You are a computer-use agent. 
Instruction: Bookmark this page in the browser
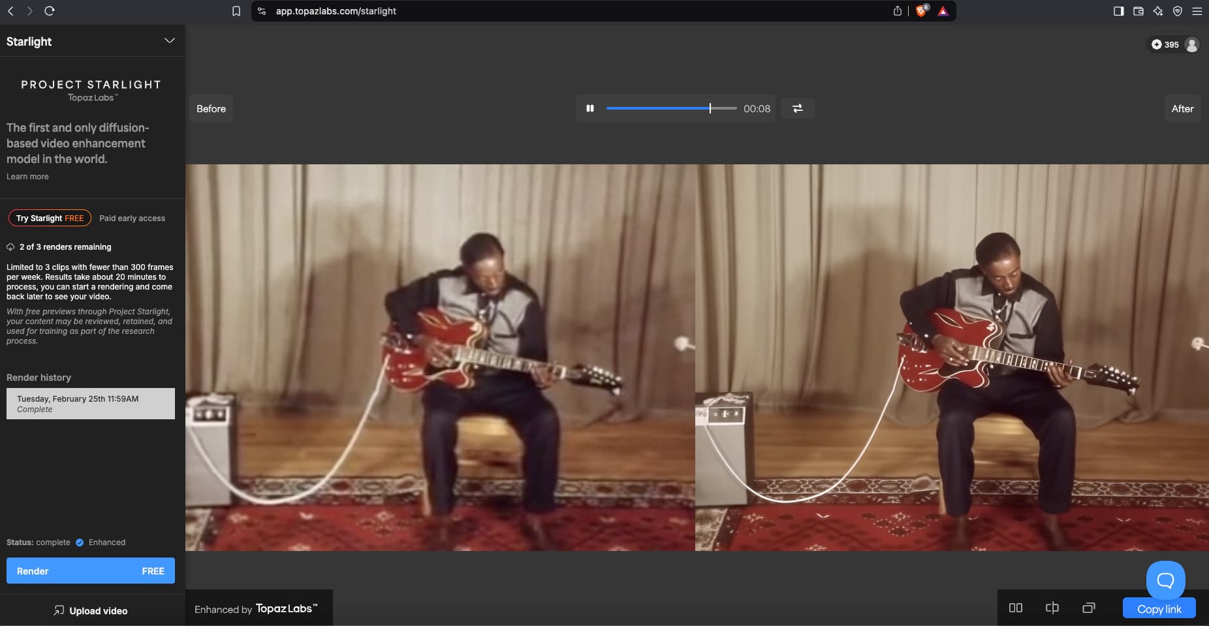pyautogui.click(x=236, y=11)
